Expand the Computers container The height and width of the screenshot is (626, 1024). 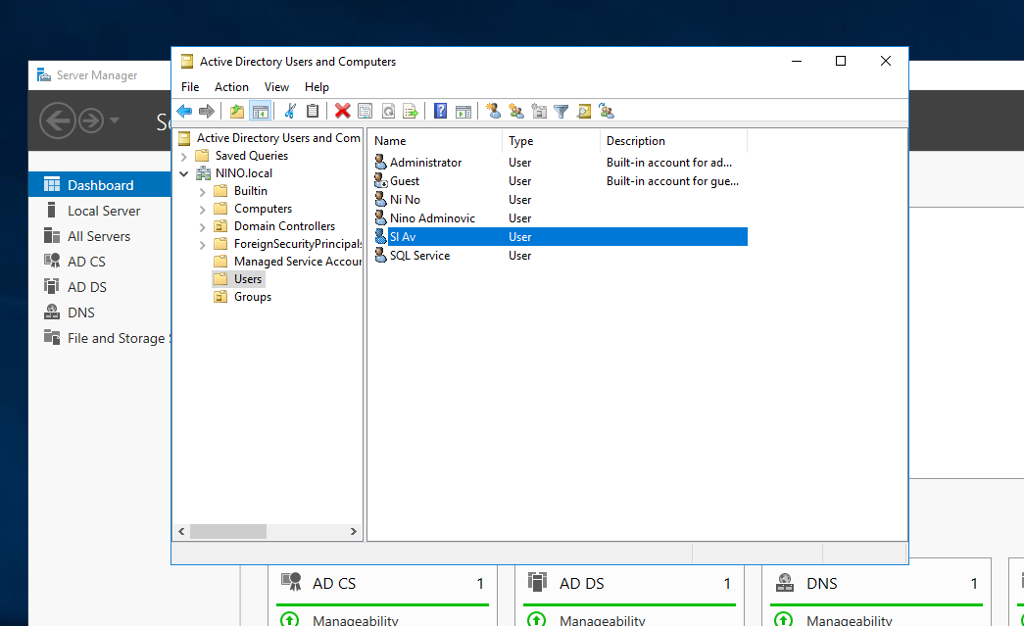203,209
